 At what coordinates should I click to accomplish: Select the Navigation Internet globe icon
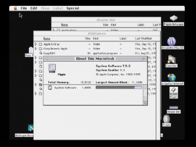[x=172, y=77]
